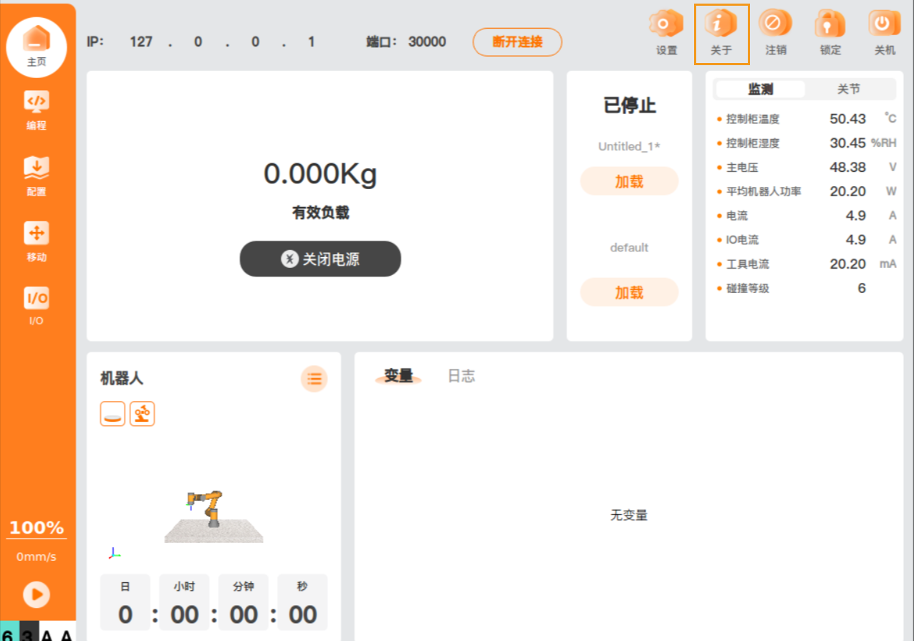This screenshot has width=914, height=641.
Task: Click the 关闭电源 power off button
Action: pyautogui.click(x=320, y=259)
